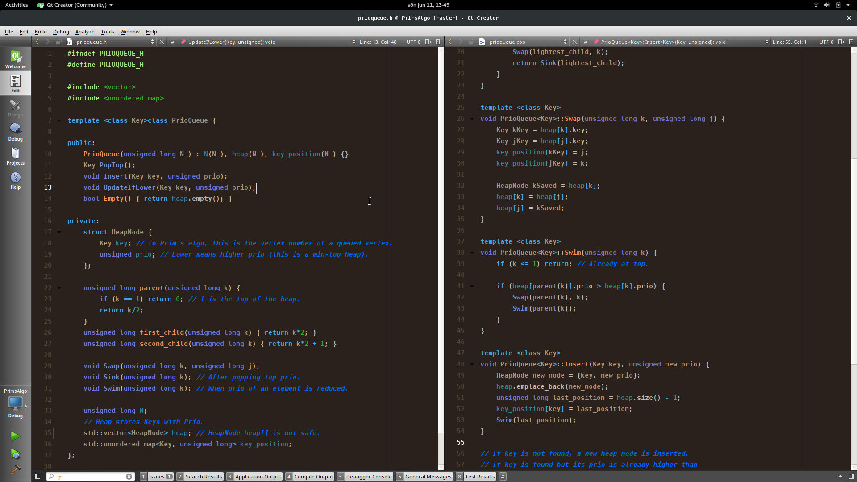Switch to Design mode

(15, 108)
